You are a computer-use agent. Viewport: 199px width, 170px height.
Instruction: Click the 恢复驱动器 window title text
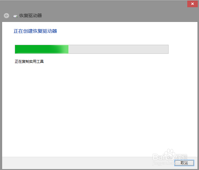coord(31,16)
